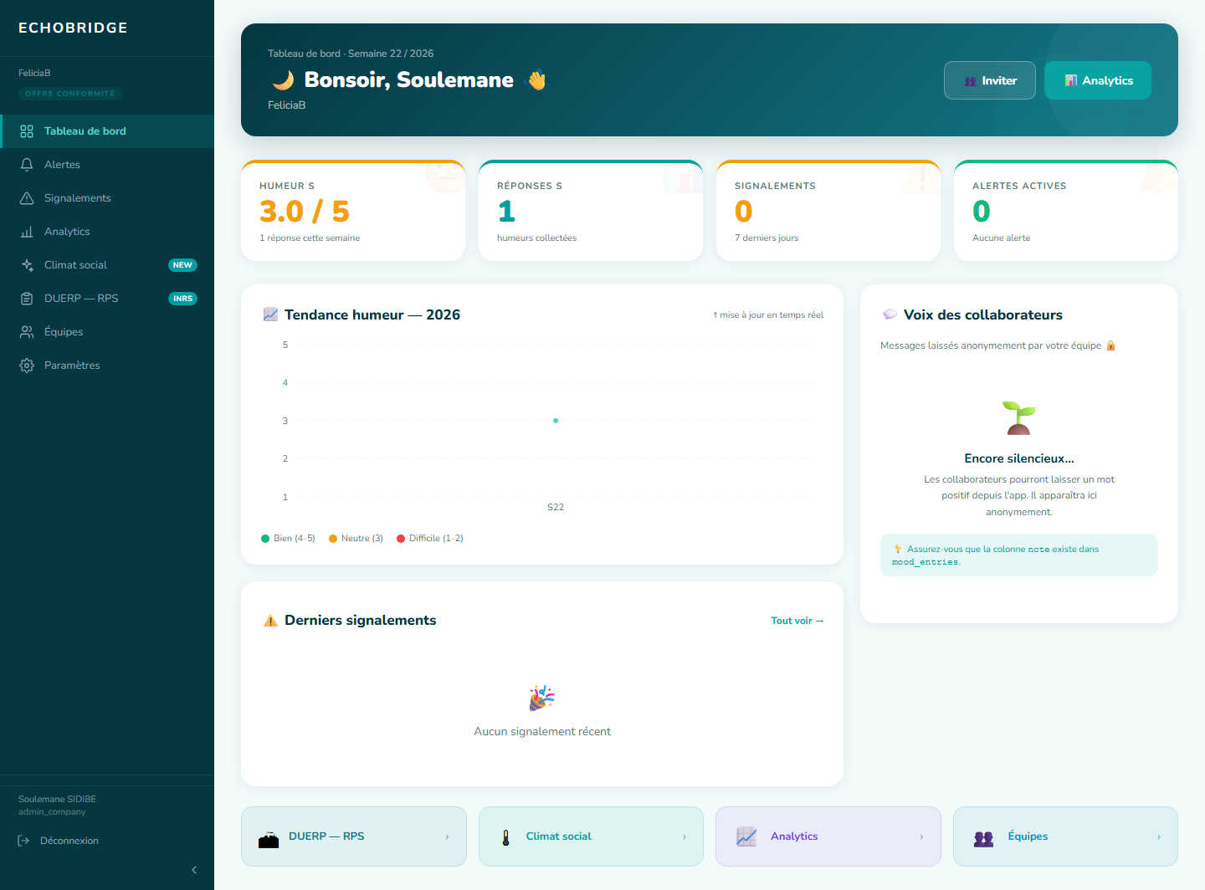This screenshot has width=1205, height=890.
Task: Click the party popper icon
Action: (542, 698)
